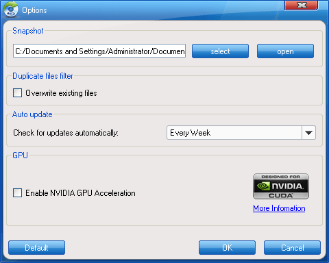Follow the More Infomation link
This screenshot has width=329, height=263.
279,208
